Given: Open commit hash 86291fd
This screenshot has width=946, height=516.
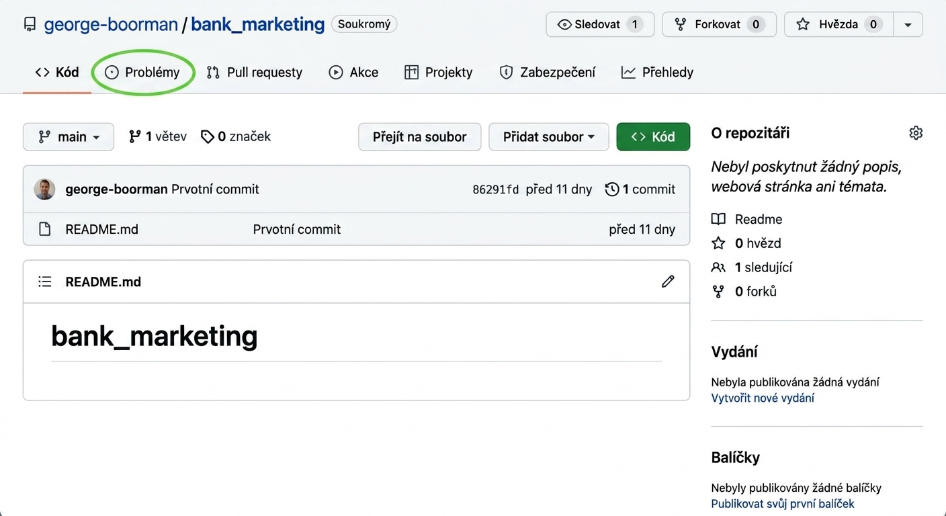Looking at the screenshot, I should click(x=496, y=189).
